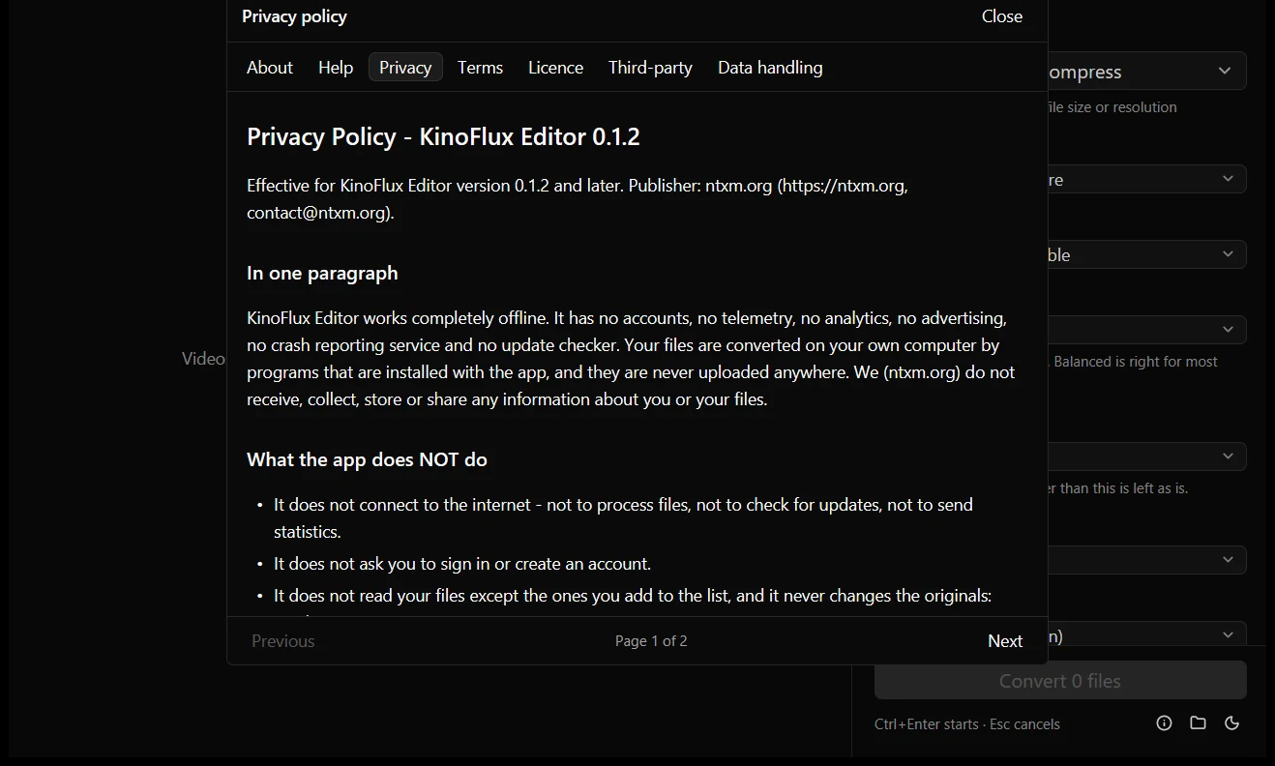Open the info icon beside the folder icon

pos(1165,723)
